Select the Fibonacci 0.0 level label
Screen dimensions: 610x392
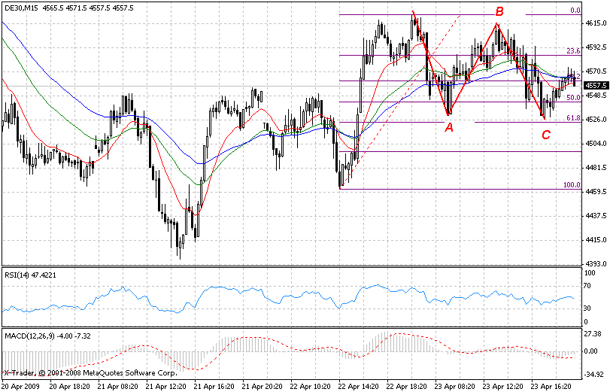(575, 11)
